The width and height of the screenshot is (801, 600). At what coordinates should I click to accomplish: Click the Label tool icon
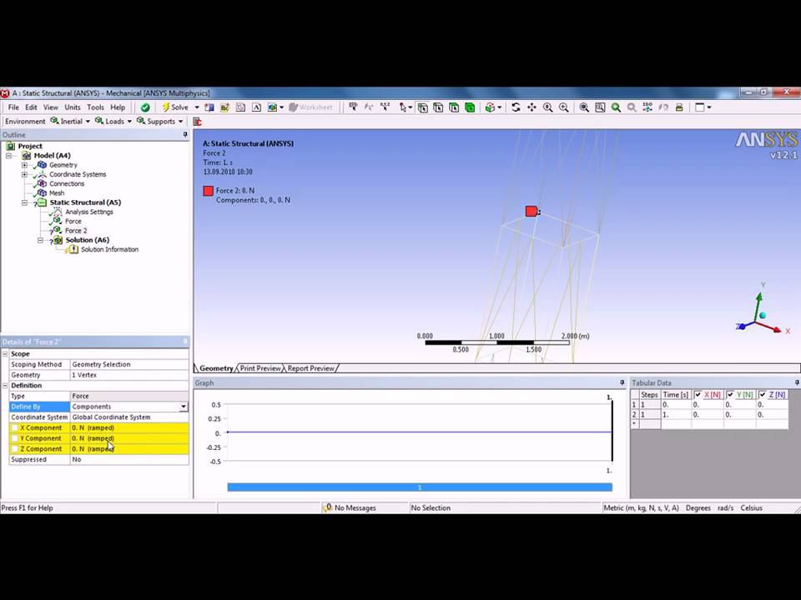[353, 107]
